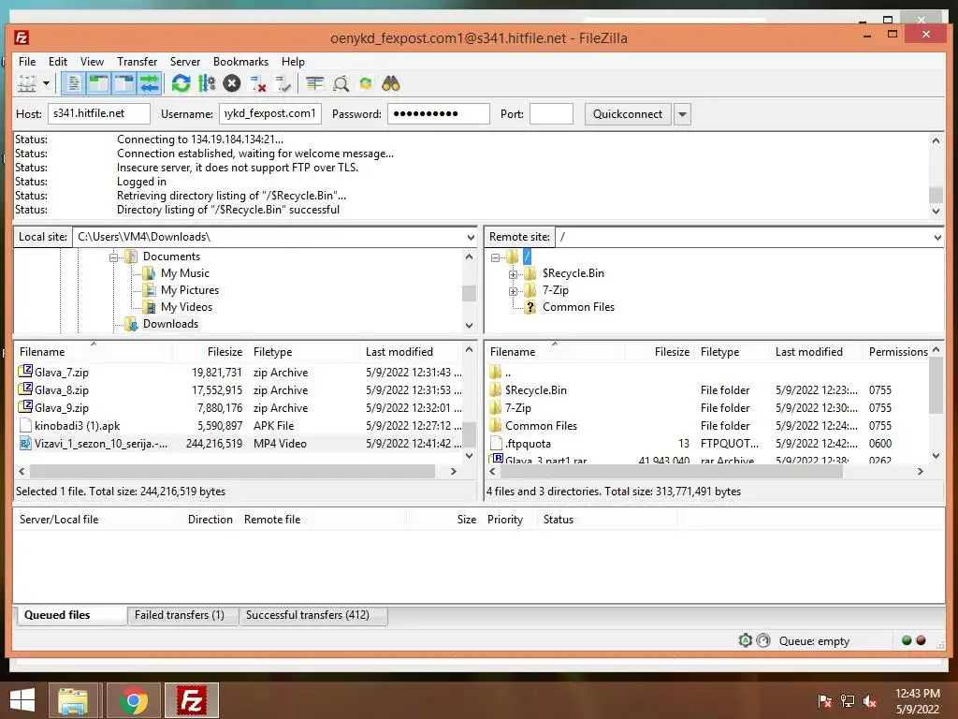The image size is (958, 719).
Task: Click the Port input field
Action: pyautogui.click(x=551, y=113)
